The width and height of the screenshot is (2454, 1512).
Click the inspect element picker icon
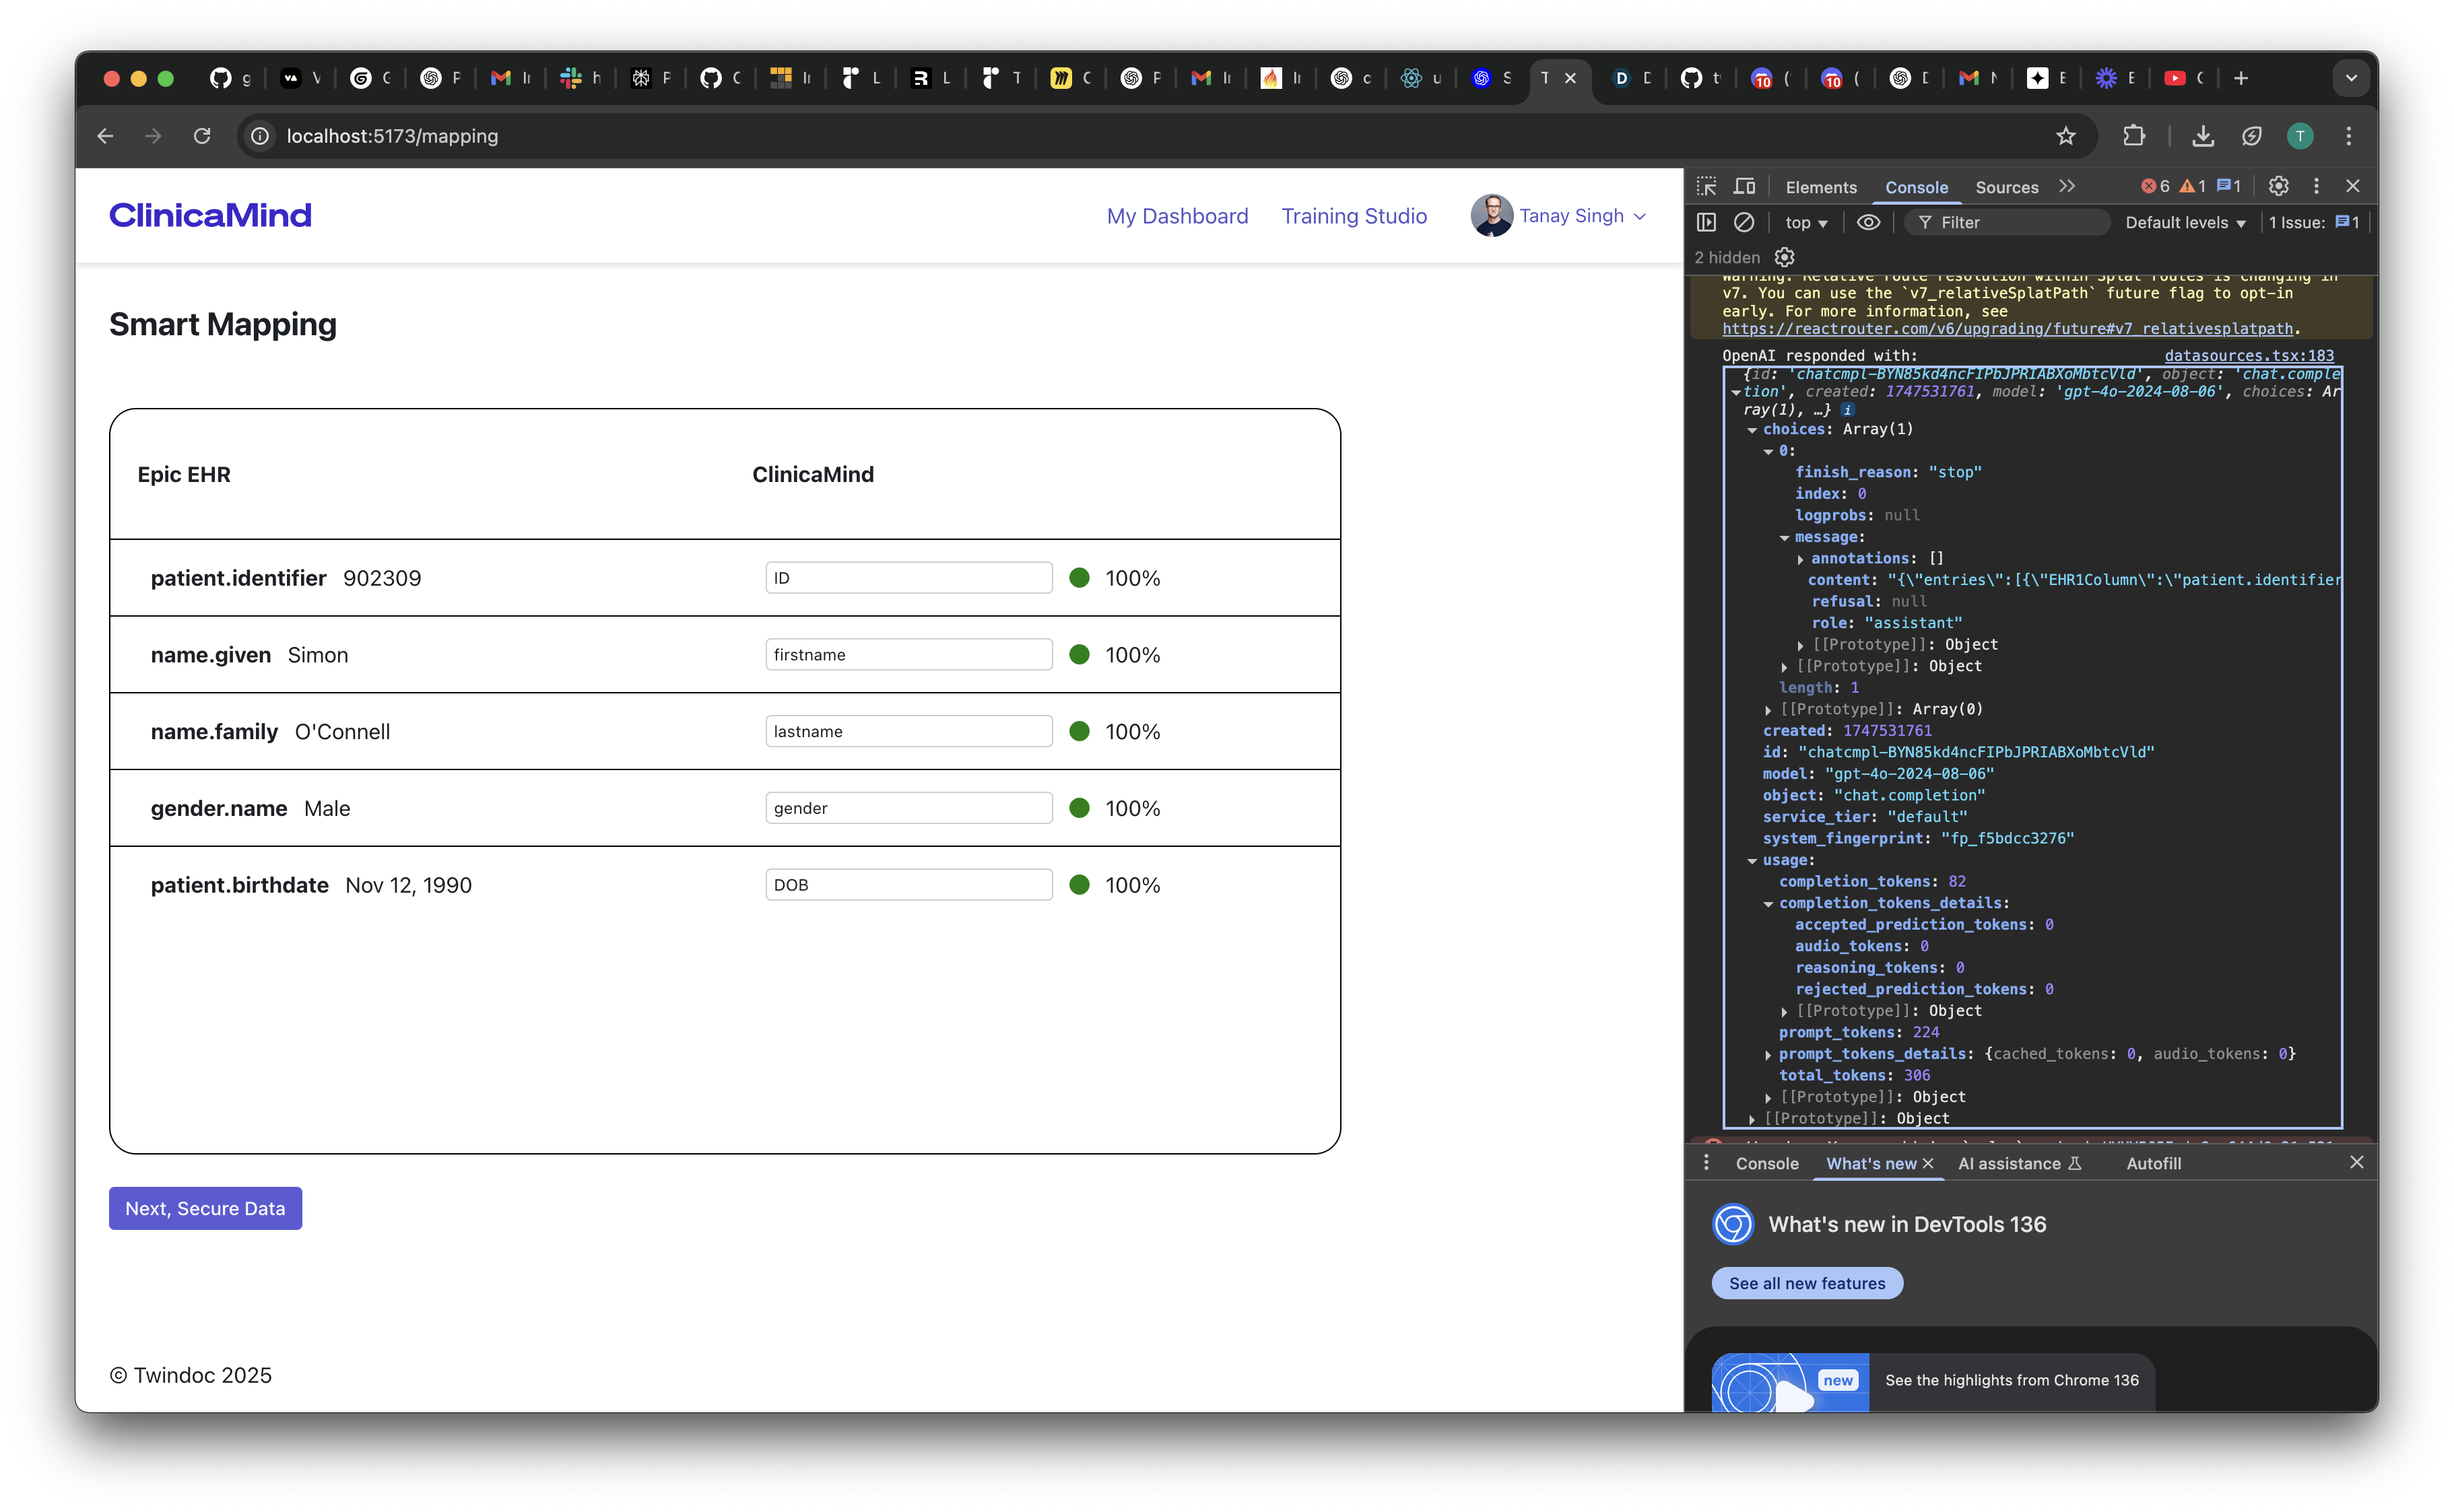tap(1706, 187)
